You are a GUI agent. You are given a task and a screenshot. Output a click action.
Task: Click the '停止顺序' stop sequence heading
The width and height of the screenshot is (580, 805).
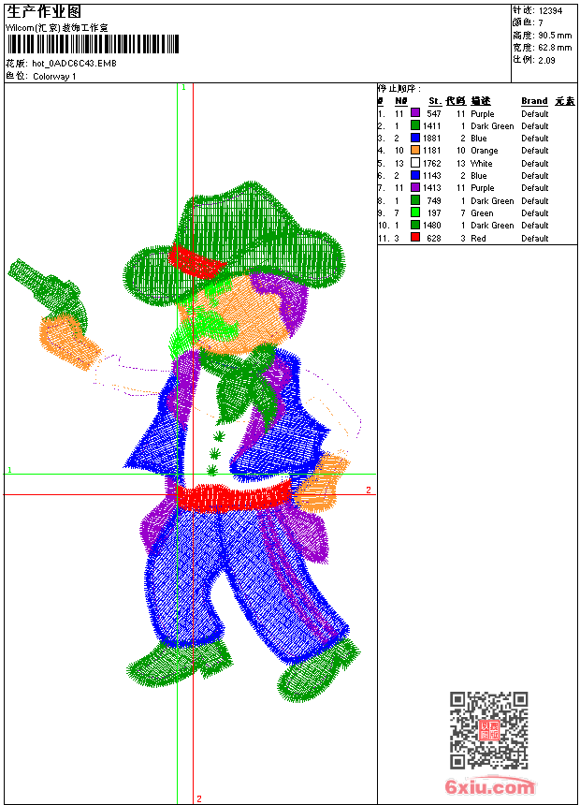[x=399, y=88]
